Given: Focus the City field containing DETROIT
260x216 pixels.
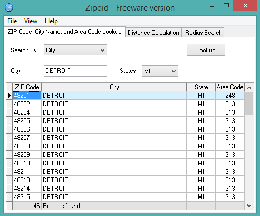Looking at the screenshot, I should 75,71.
